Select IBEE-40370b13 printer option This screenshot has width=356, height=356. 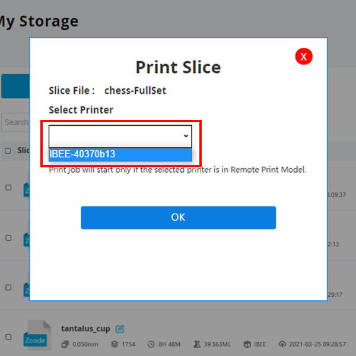120,154
